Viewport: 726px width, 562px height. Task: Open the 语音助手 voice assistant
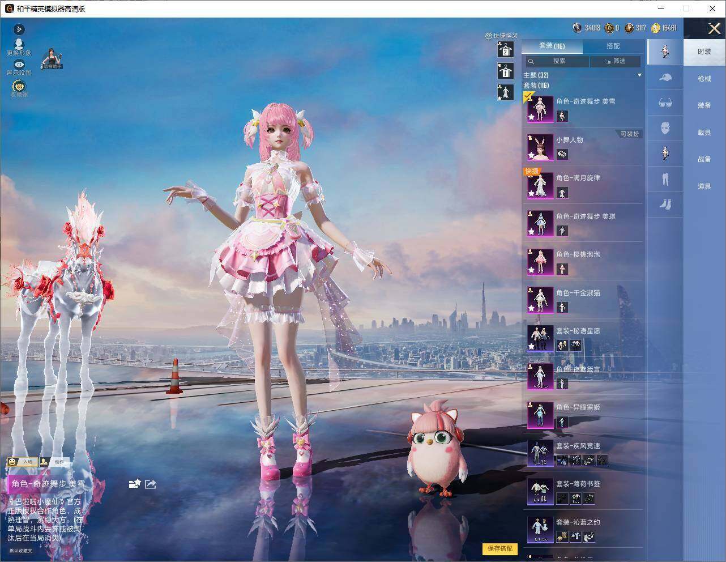click(x=52, y=59)
